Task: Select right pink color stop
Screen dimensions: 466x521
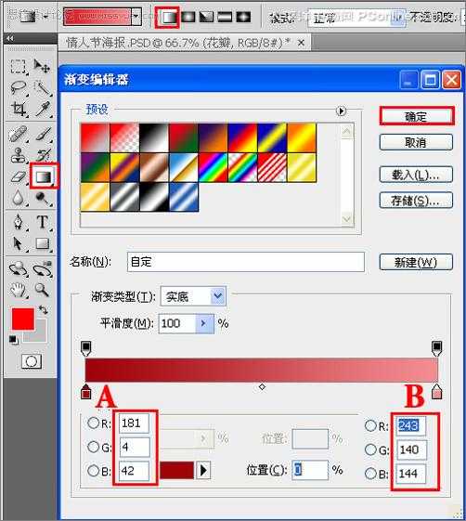Action: click(436, 391)
